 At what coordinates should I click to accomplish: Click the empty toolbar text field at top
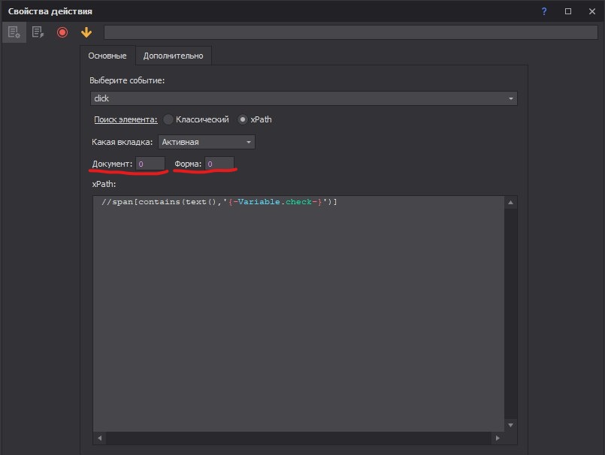pyautogui.click(x=349, y=32)
